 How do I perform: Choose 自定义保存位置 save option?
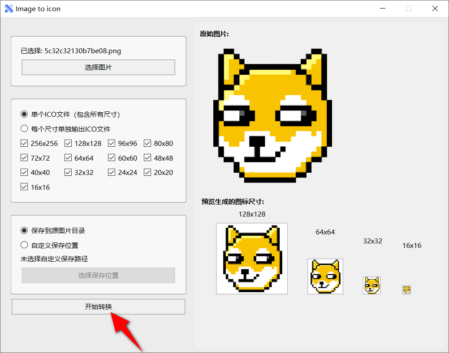(x=24, y=245)
